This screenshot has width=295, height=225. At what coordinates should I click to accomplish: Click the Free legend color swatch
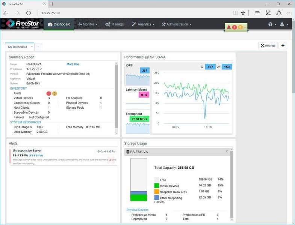[x=157, y=180]
